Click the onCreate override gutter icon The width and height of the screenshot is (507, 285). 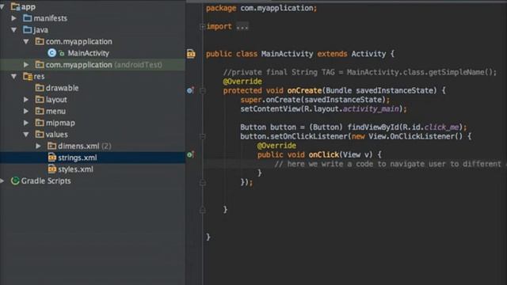190,90
